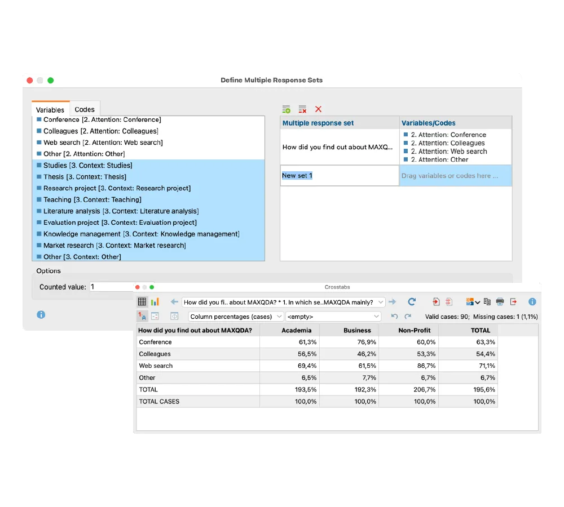This screenshot has height=507, width=564.
Task: Click '2. Attention: Colleagues' in Variables/Codes column
Action: pyautogui.click(x=448, y=143)
